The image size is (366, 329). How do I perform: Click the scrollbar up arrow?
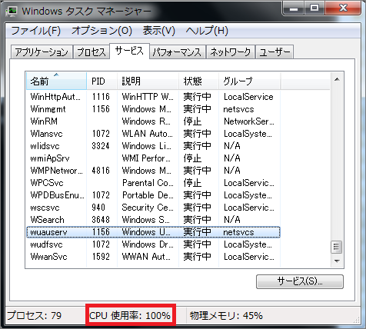(x=337, y=80)
